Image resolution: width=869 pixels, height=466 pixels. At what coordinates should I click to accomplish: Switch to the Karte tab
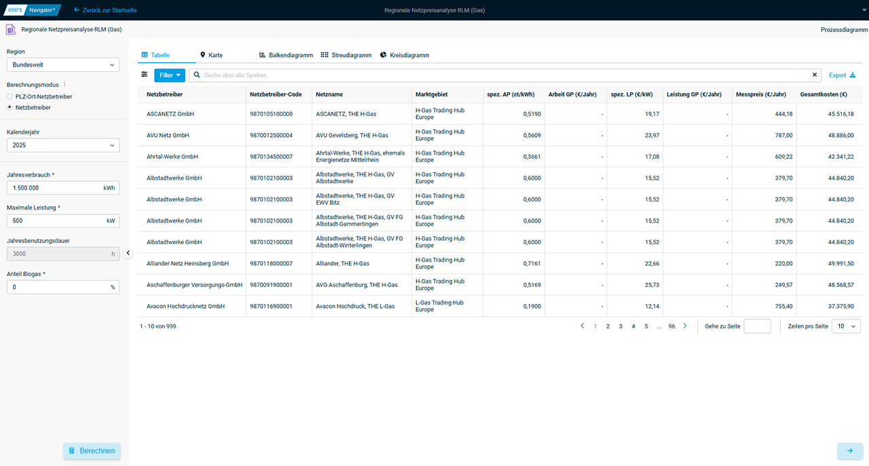(211, 55)
